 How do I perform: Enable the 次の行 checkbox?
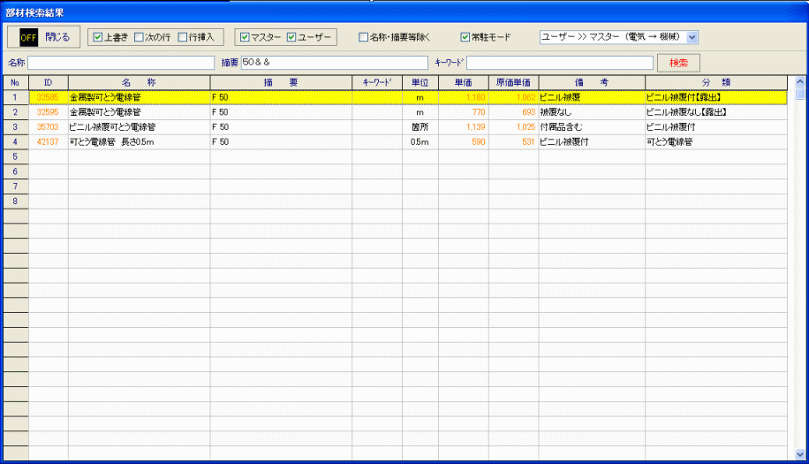pos(139,37)
